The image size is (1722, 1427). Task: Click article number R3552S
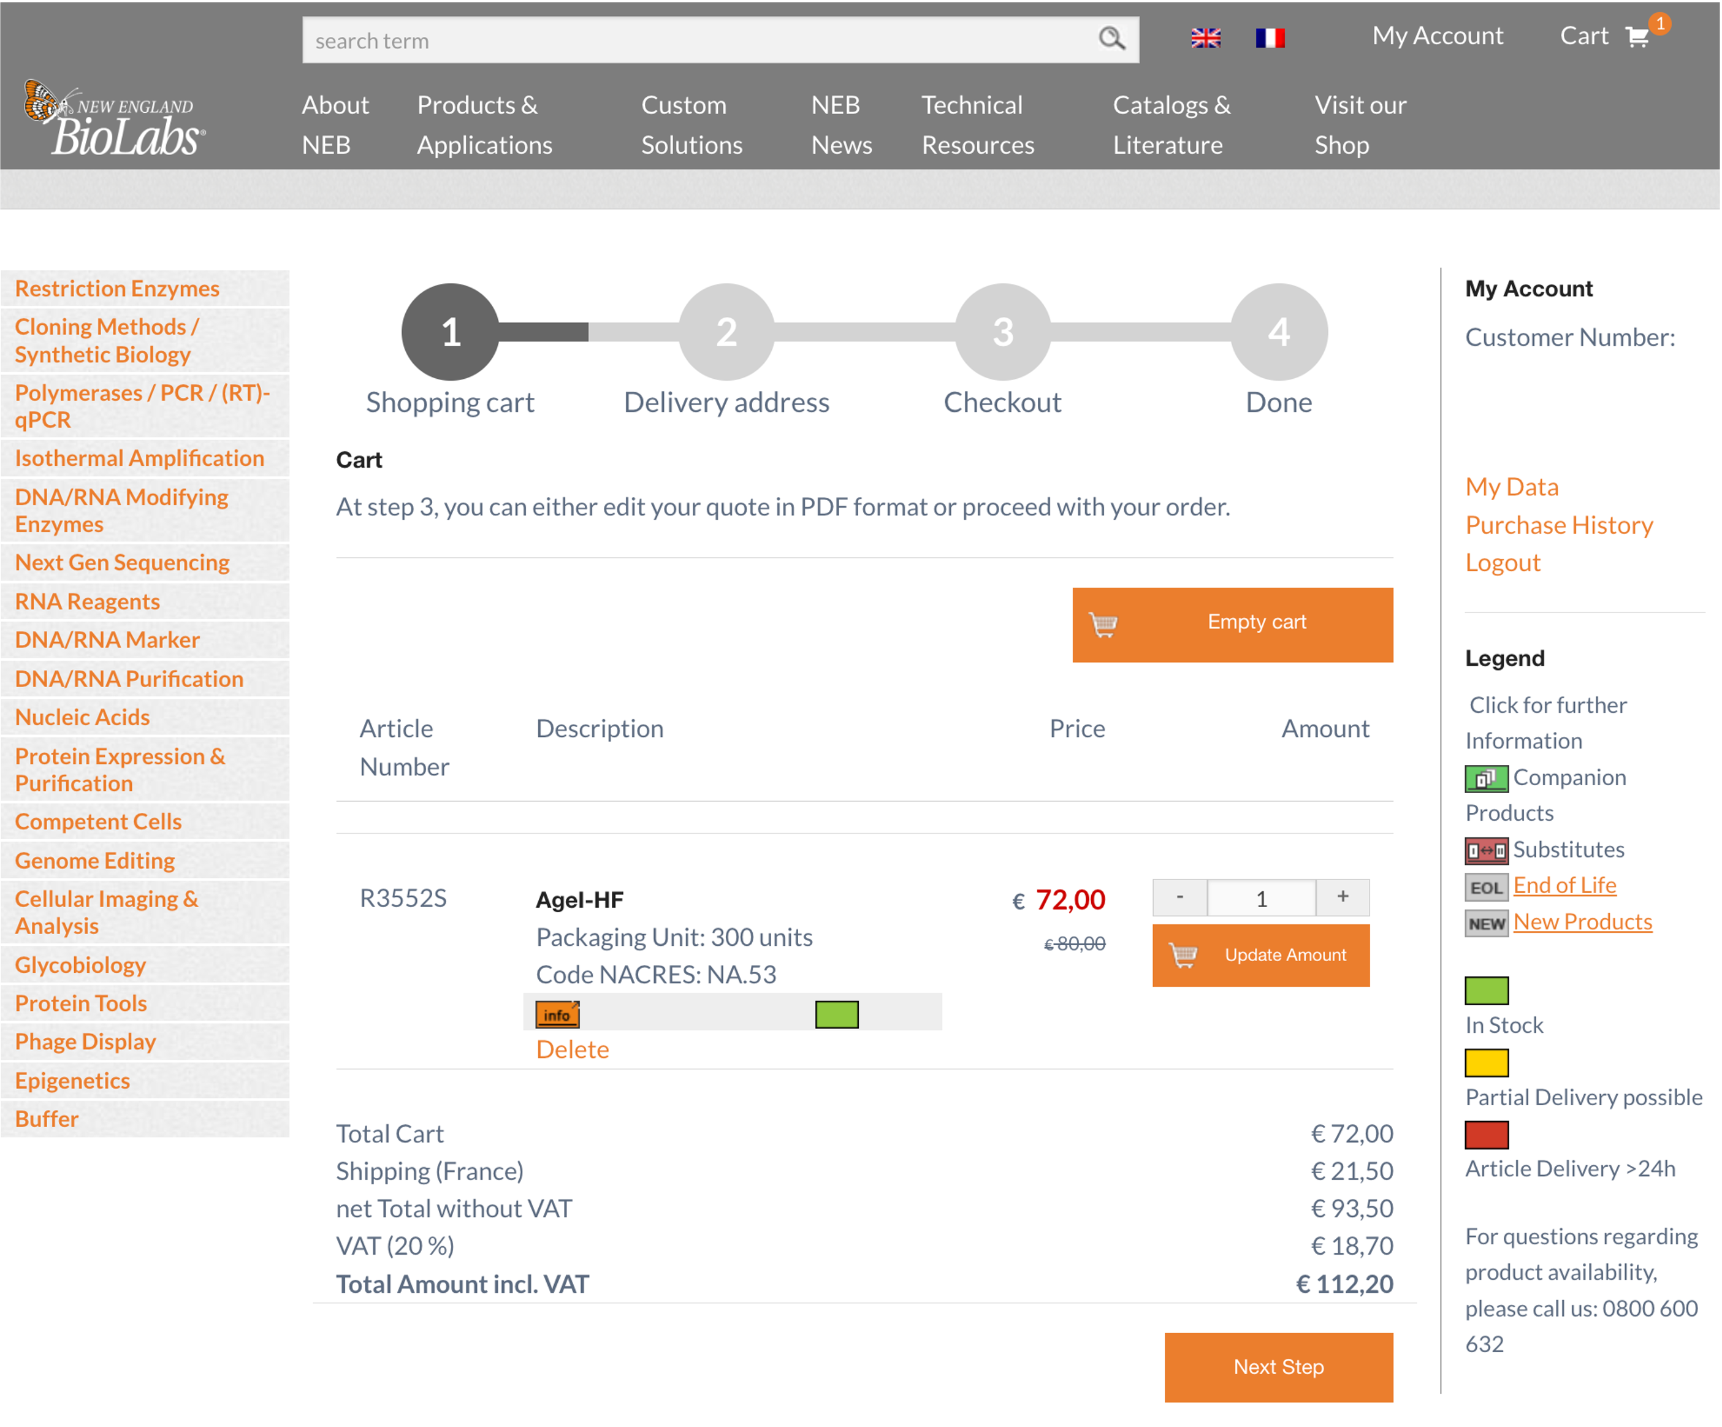click(403, 899)
